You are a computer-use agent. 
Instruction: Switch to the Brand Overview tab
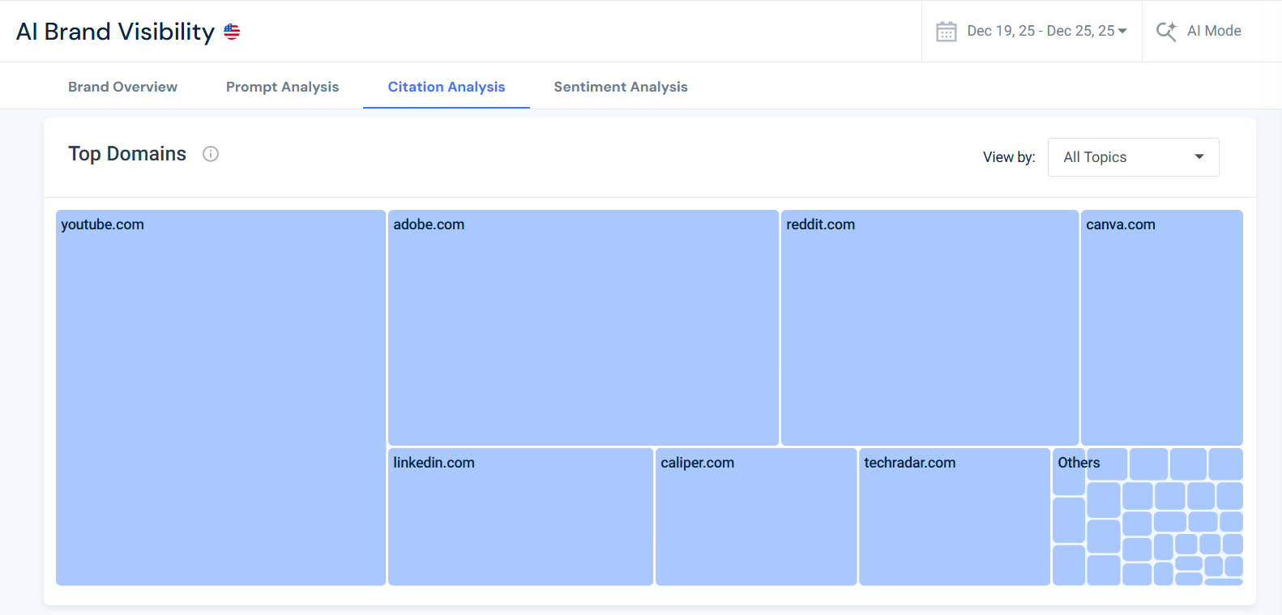click(122, 87)
